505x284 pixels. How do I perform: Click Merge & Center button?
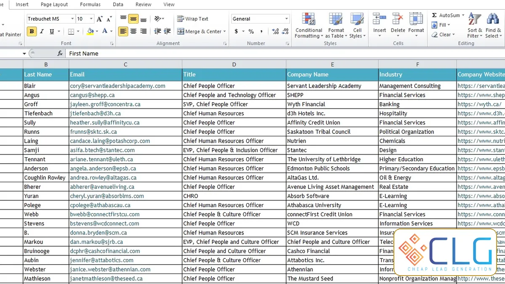coord(199,31)
